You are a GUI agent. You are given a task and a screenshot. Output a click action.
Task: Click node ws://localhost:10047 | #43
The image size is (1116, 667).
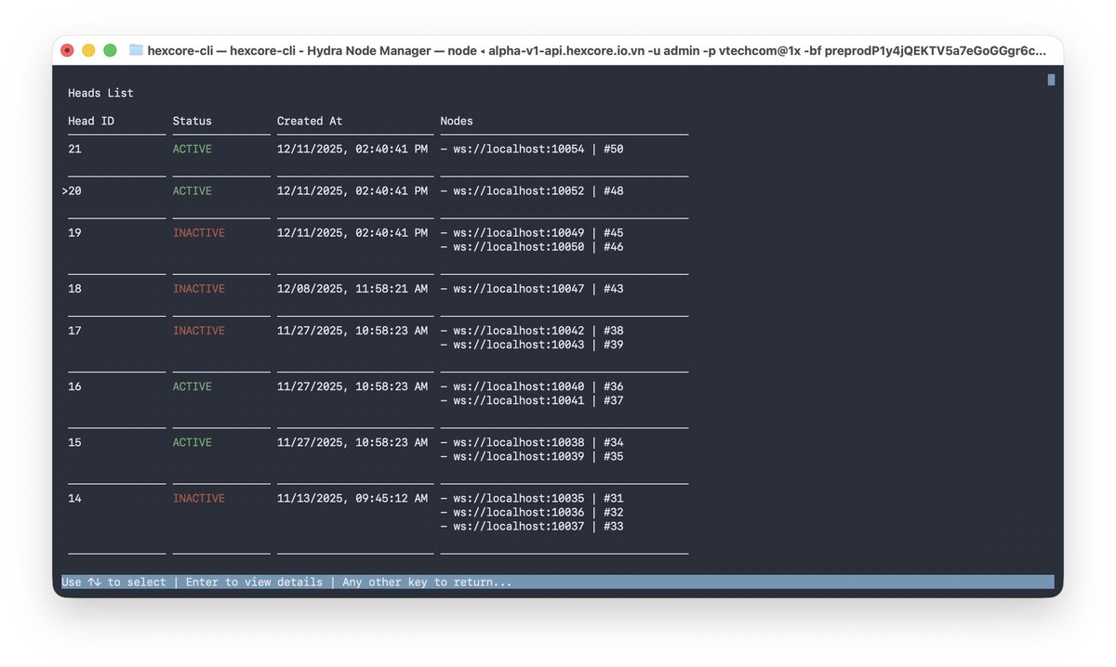point(532,289)
